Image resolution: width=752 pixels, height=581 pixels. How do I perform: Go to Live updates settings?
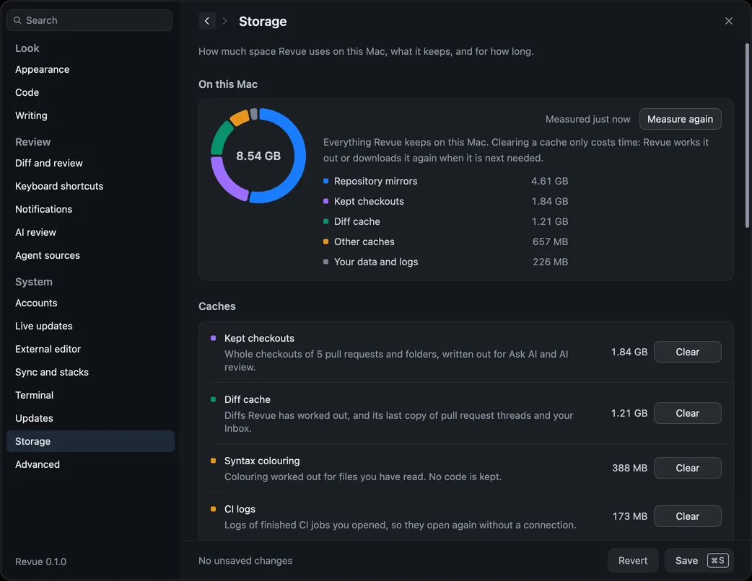point(90,326)
